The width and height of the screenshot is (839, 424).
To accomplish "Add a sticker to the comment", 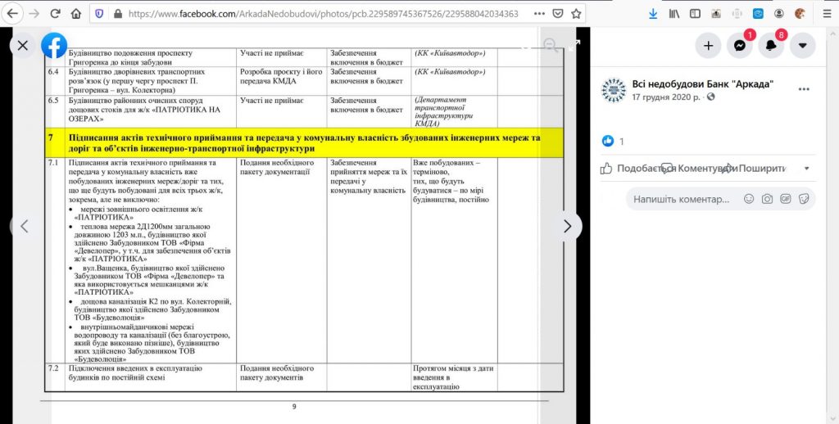I will click(x=803, y=199).
